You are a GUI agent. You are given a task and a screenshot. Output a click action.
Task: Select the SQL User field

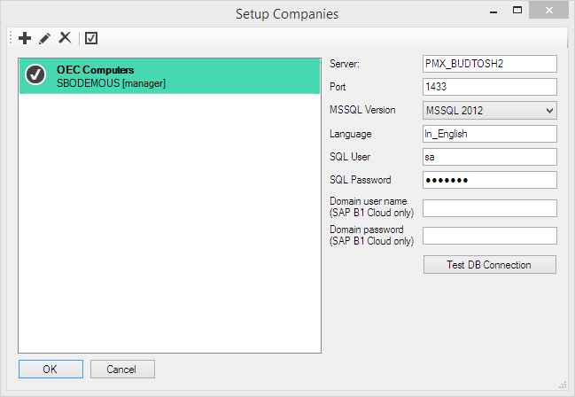tap(489, 157)
